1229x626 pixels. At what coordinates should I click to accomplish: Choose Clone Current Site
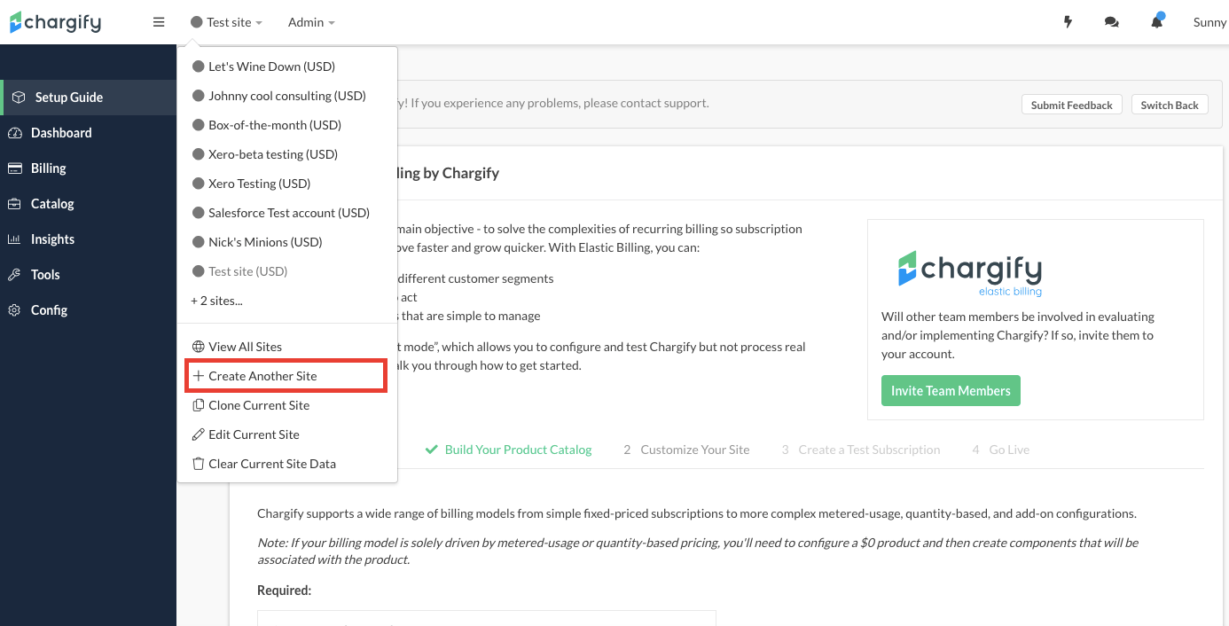point(259,405)
